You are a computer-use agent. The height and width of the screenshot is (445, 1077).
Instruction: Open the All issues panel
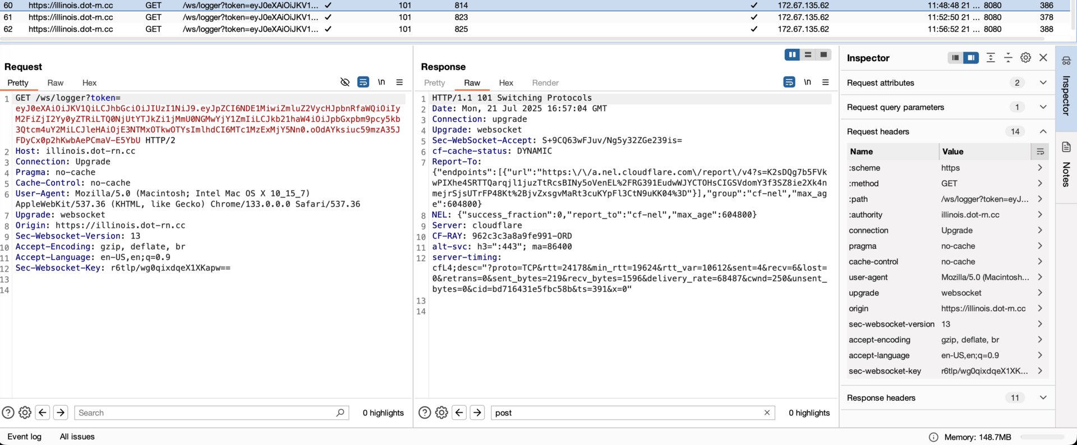tap(77, 437)
